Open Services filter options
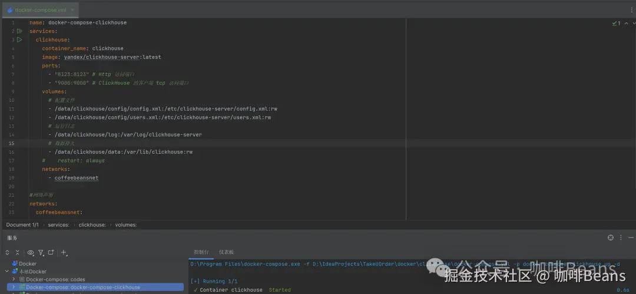636x294 pixels. [x=41, y=253]
